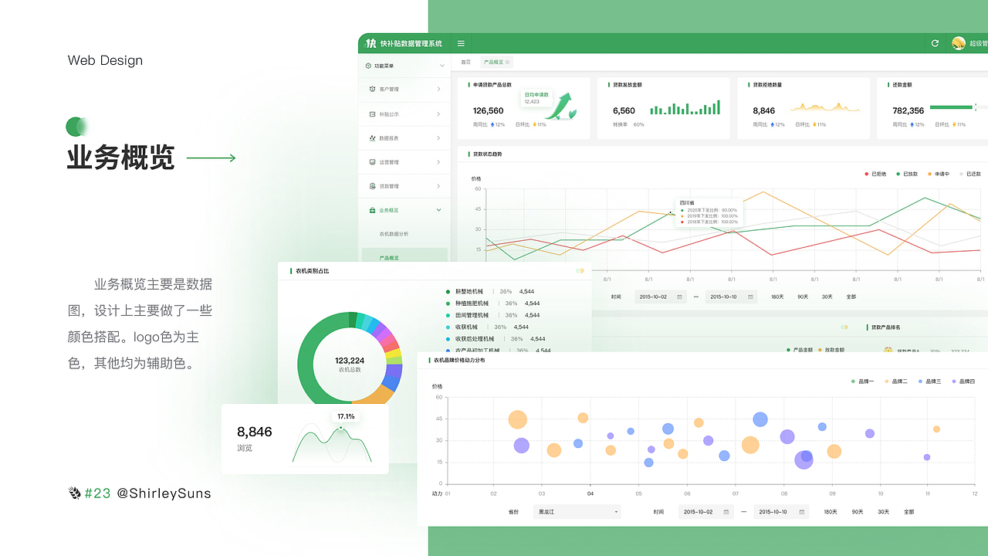
Task: Toggle 产品金额 legend item
Action: [x=800, y=350]
